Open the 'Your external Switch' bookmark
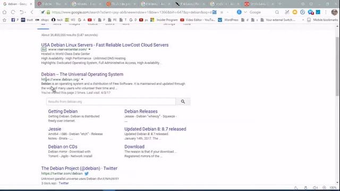 click(x=278, y=20)
